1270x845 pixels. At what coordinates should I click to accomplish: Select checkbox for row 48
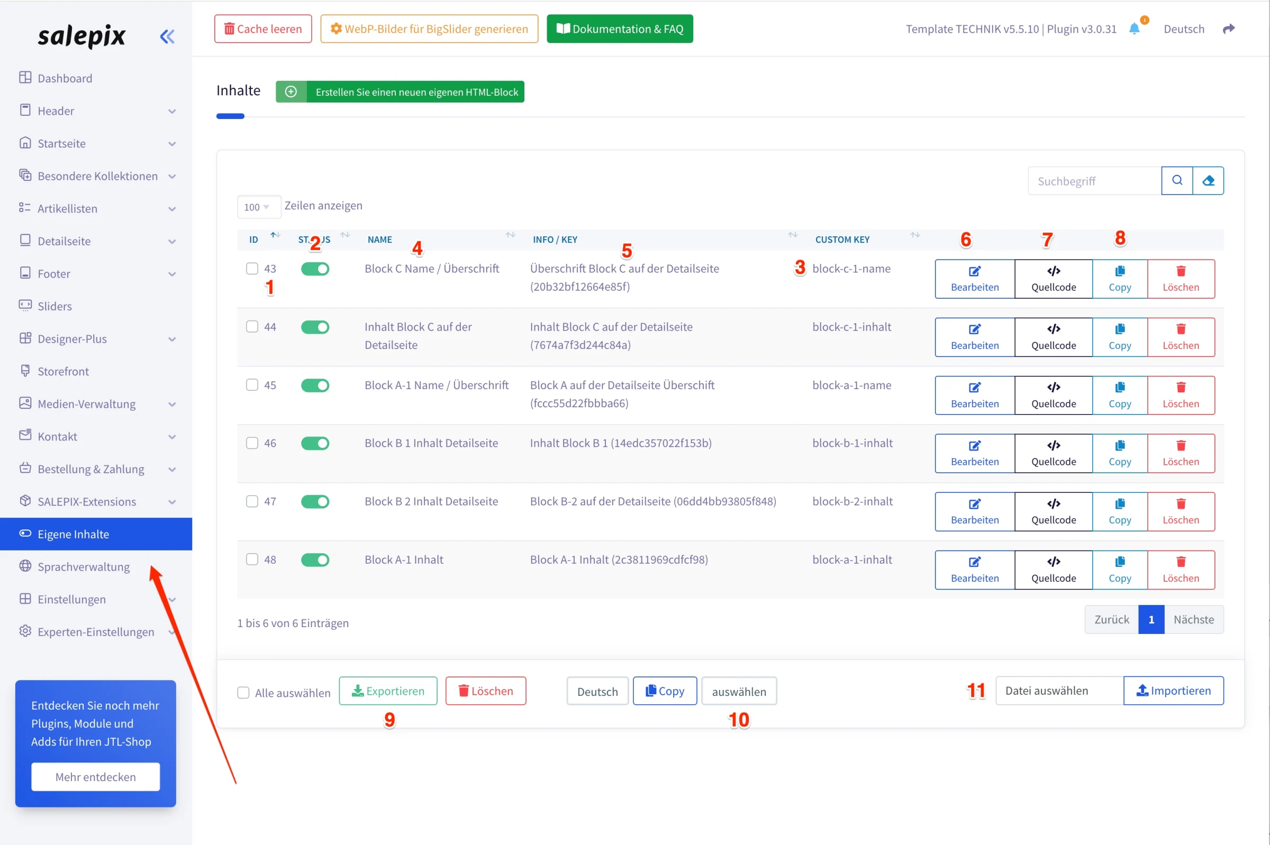coord(252,559)
